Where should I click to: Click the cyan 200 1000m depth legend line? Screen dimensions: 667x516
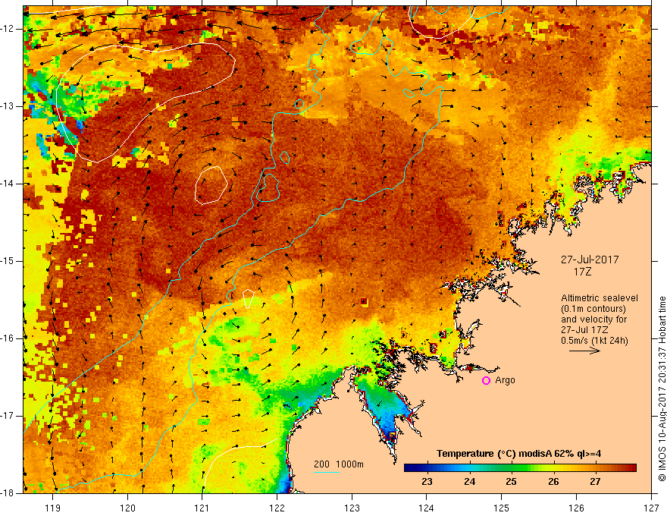[326, 472]
